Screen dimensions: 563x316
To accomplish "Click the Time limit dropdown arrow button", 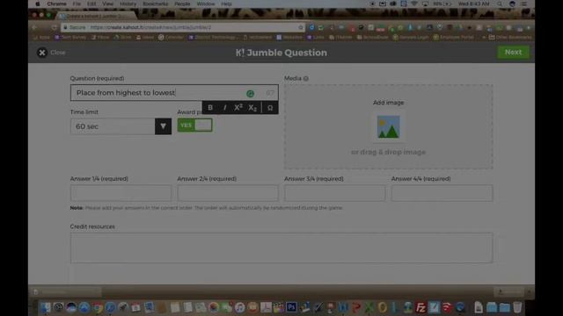I will pos(163,126).
